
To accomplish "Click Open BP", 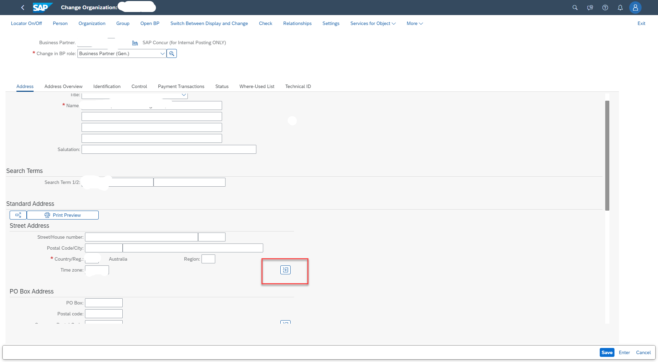I will pyautogui.click(x=150, y=23).
